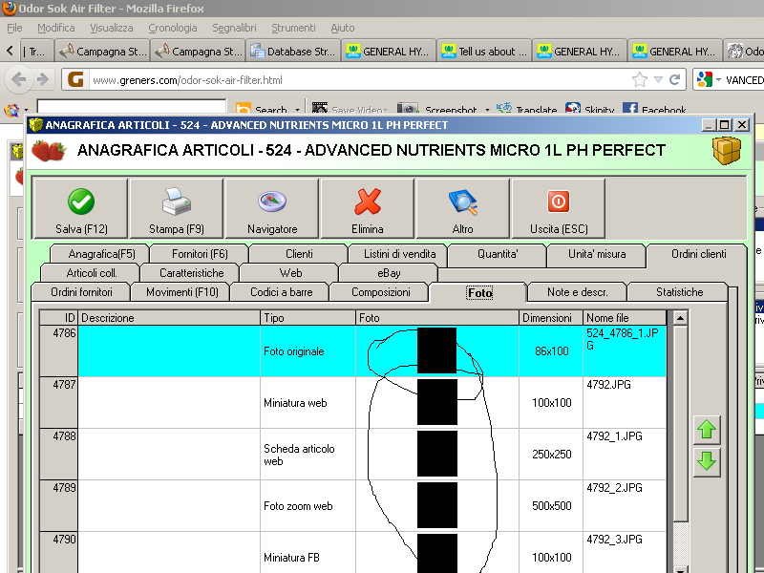
Task: Click the Screenshot camera toolbar icon
Action: pyautogui.click(x=408, y=108)
